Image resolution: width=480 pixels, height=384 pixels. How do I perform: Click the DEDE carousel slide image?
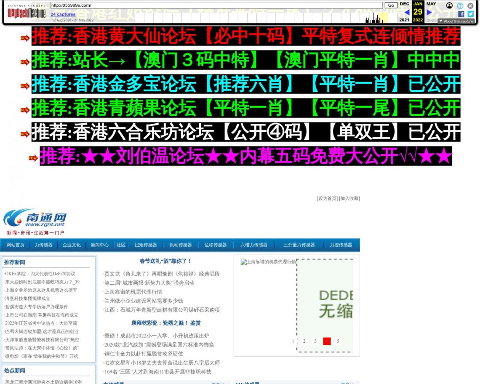(x=325, y=306)
